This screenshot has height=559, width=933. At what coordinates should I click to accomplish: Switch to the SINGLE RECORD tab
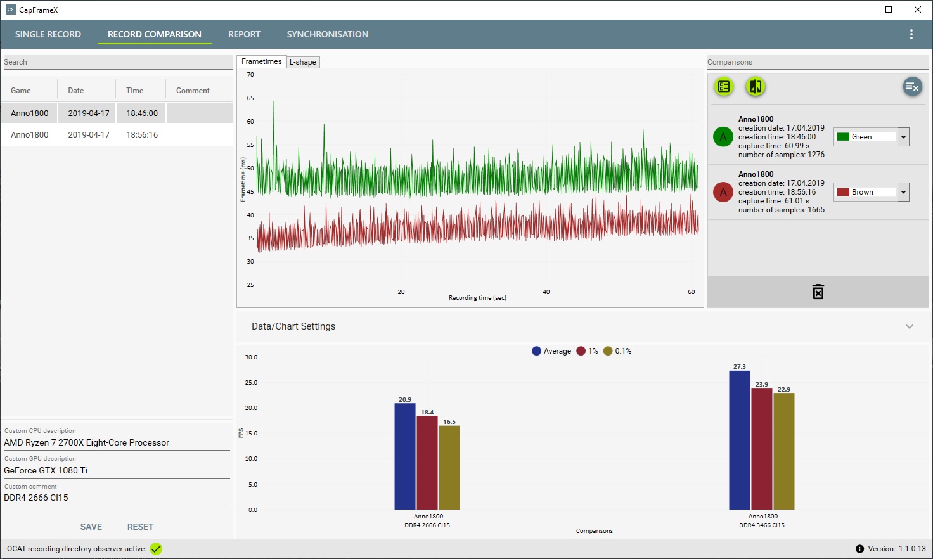pyautogui.click(x=48, y=34)
